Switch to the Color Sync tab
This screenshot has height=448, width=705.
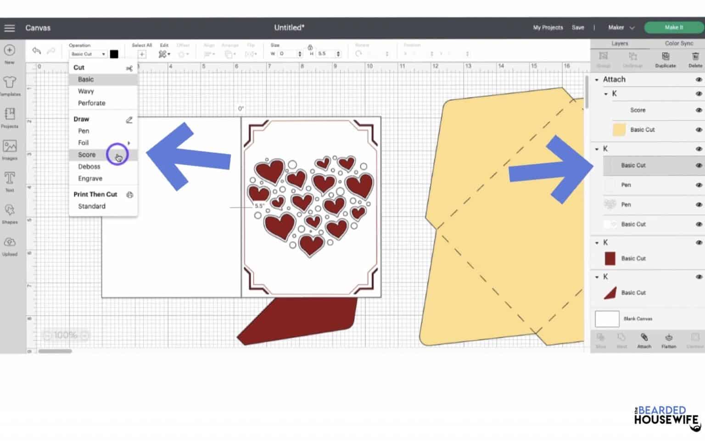(x=678, y=43)
